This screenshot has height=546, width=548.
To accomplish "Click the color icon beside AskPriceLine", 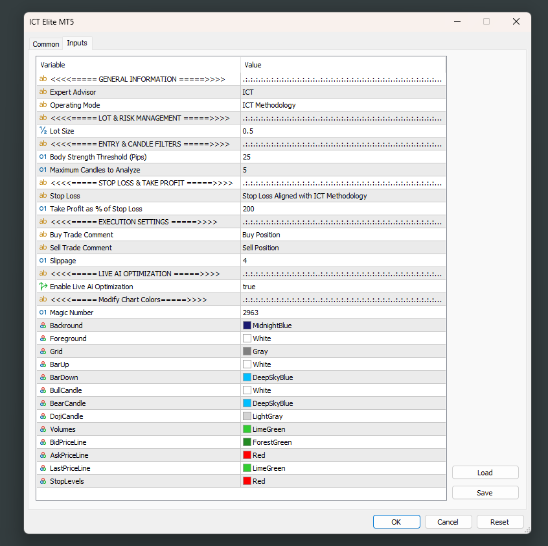I will click(x=43, y=455).
